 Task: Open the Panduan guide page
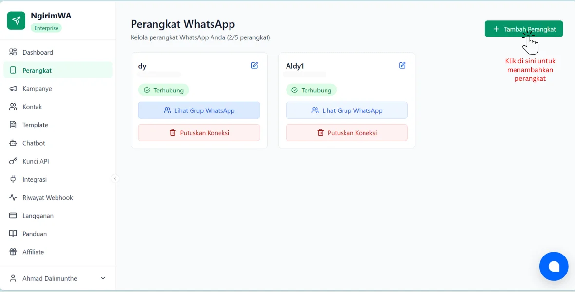point(58,234)
